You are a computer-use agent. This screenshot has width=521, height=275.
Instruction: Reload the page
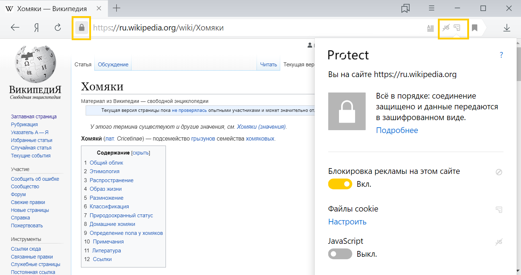[57, 28]
